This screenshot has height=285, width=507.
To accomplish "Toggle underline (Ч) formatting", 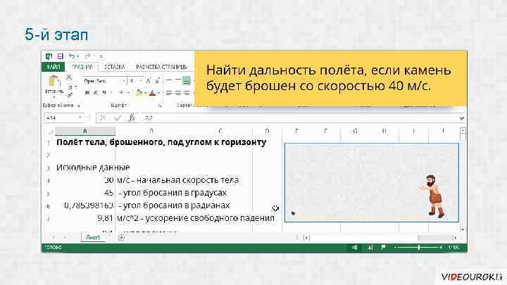I will coord(104,93).
